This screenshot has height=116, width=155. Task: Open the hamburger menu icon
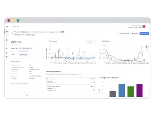7,26
